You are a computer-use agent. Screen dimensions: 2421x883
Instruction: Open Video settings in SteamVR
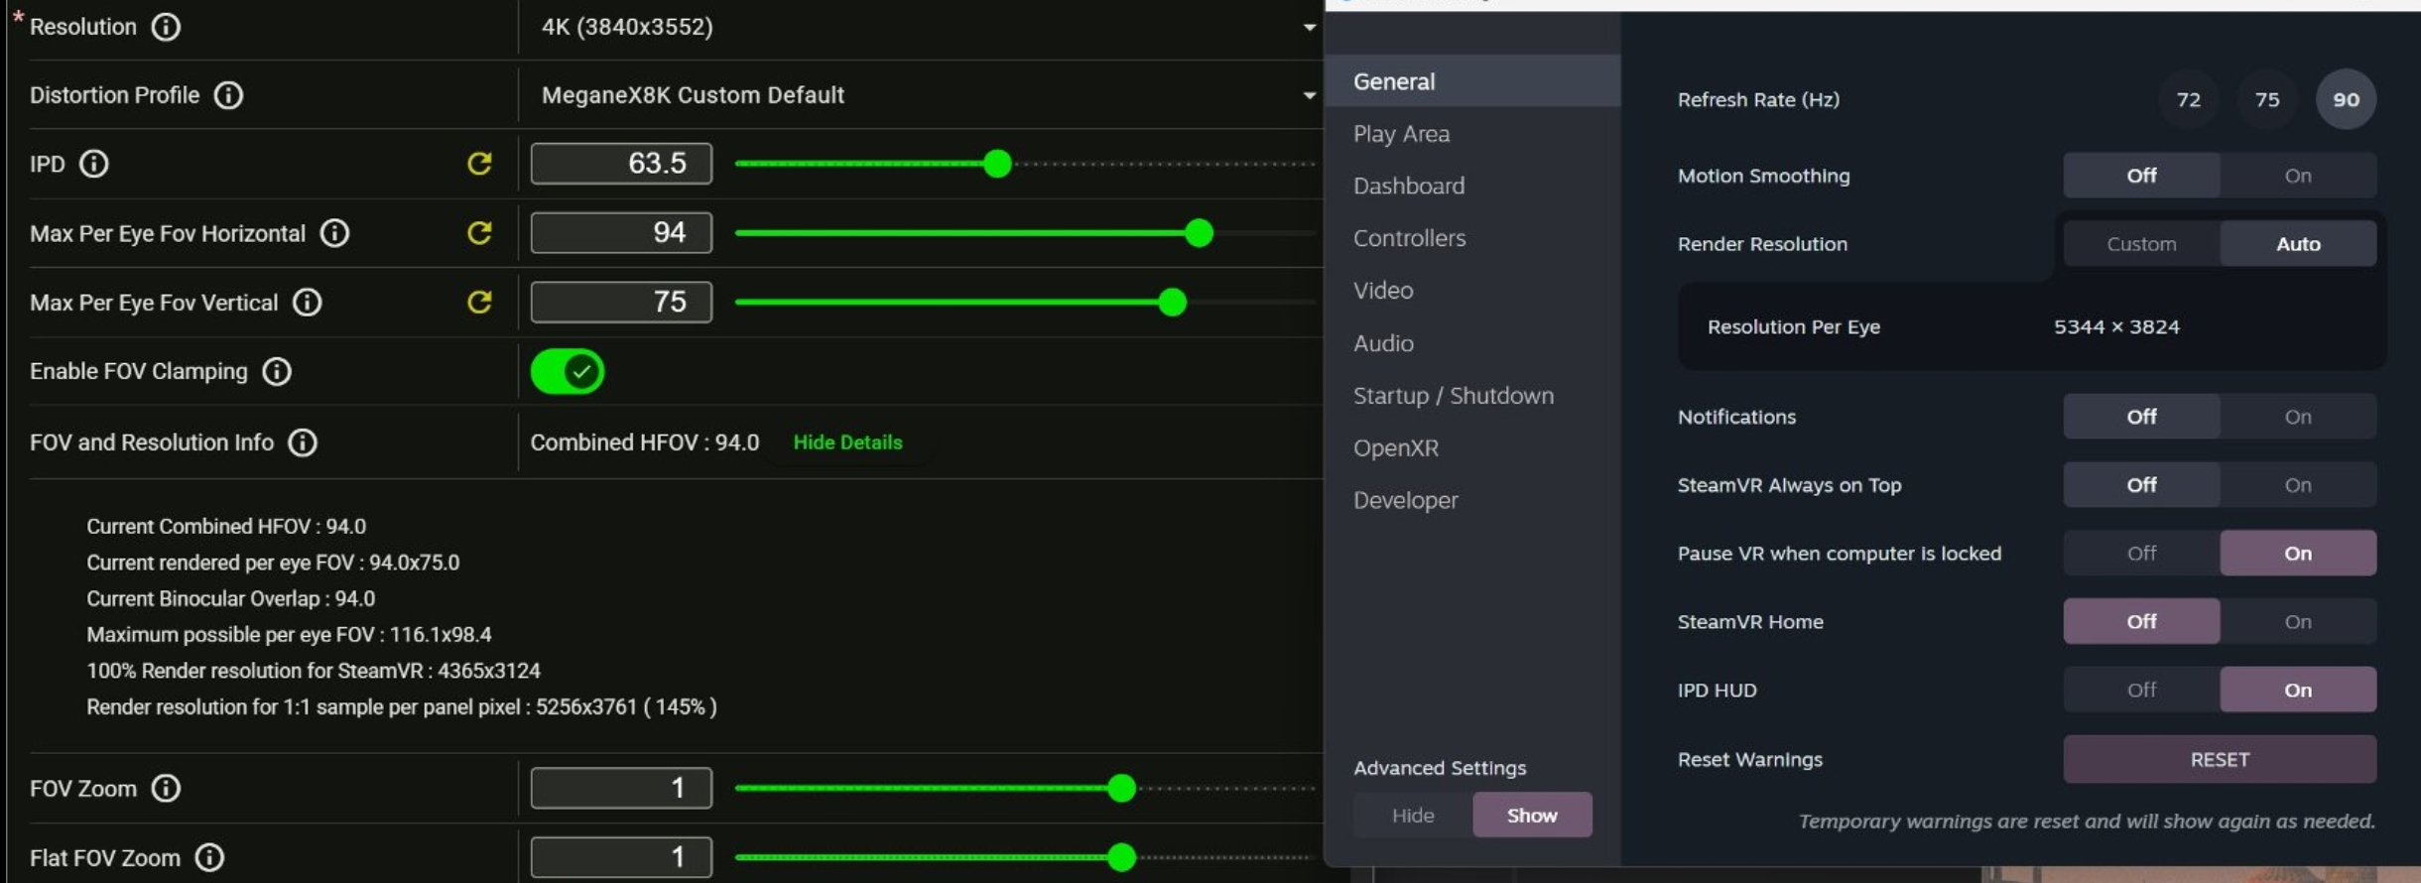click(x=1472, y=291)
